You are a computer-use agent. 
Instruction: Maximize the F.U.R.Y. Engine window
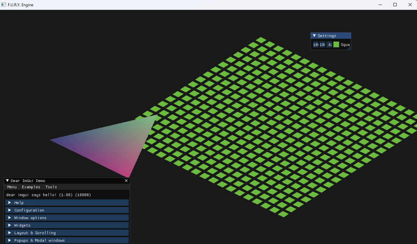pyautogui.click(x=395, y=4)
